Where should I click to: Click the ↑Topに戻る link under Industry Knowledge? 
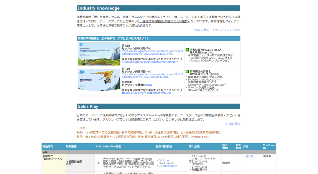(x=201, y=30)
